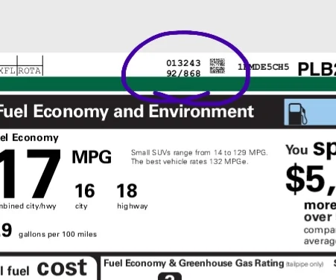This screenshot has width=336, height=280.
Task: Click the word You before the dollar amount
Action: pos(297,150)
